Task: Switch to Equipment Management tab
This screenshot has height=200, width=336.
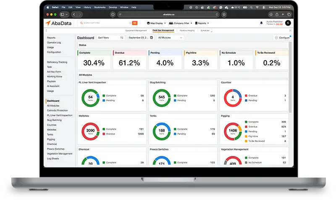Action: (x=136, y=30)
